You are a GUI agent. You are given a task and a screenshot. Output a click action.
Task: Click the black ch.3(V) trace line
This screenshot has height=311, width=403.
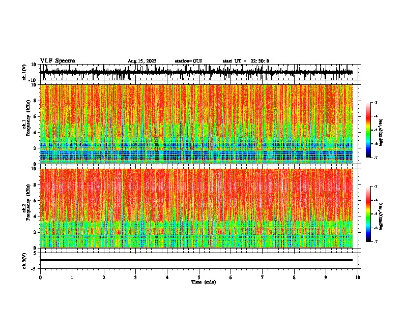(196, 260)
